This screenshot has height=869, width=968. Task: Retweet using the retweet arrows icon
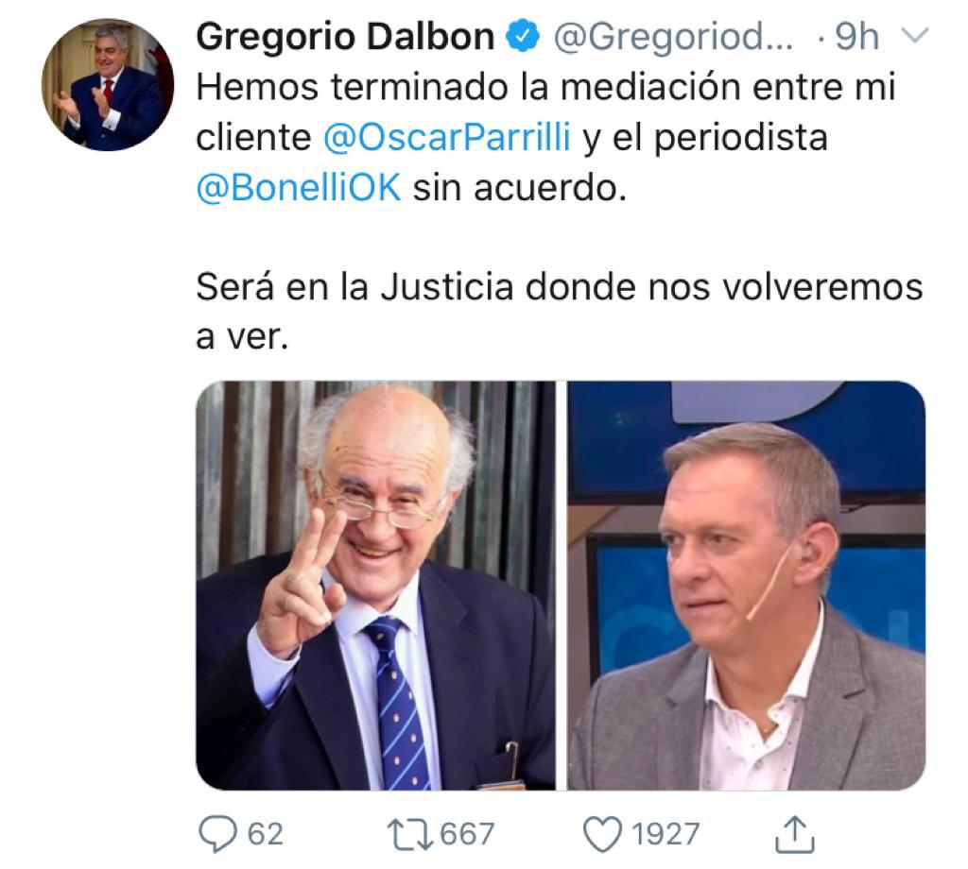(409, 834)
